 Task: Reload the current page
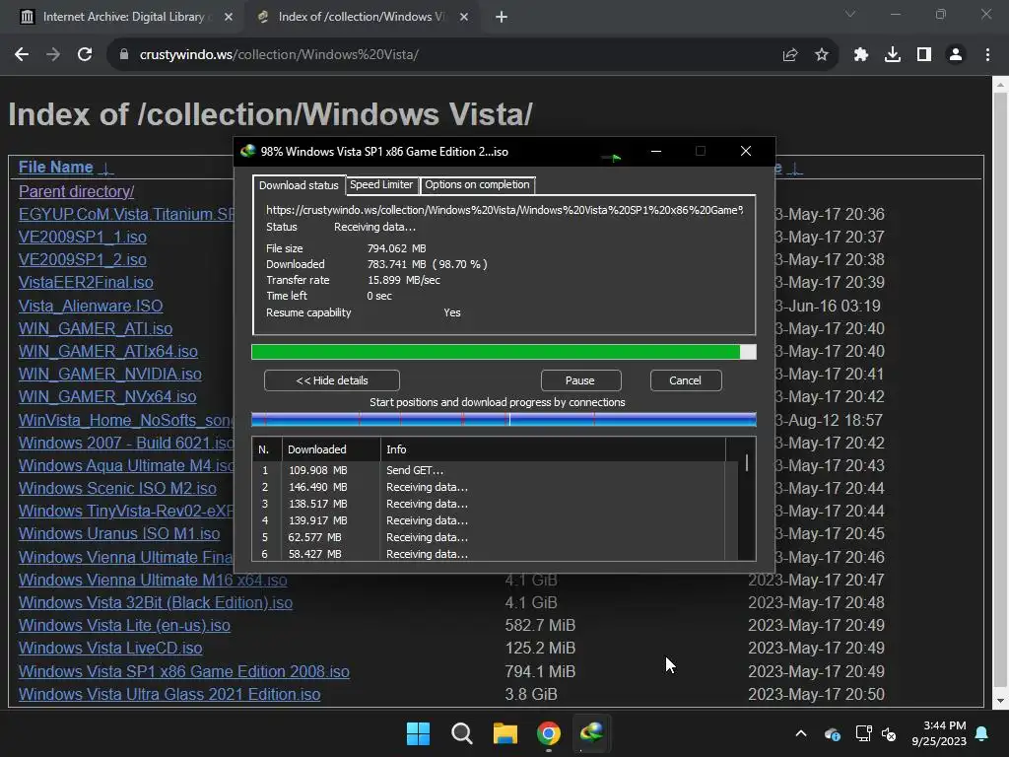click(x=85, y=55)
